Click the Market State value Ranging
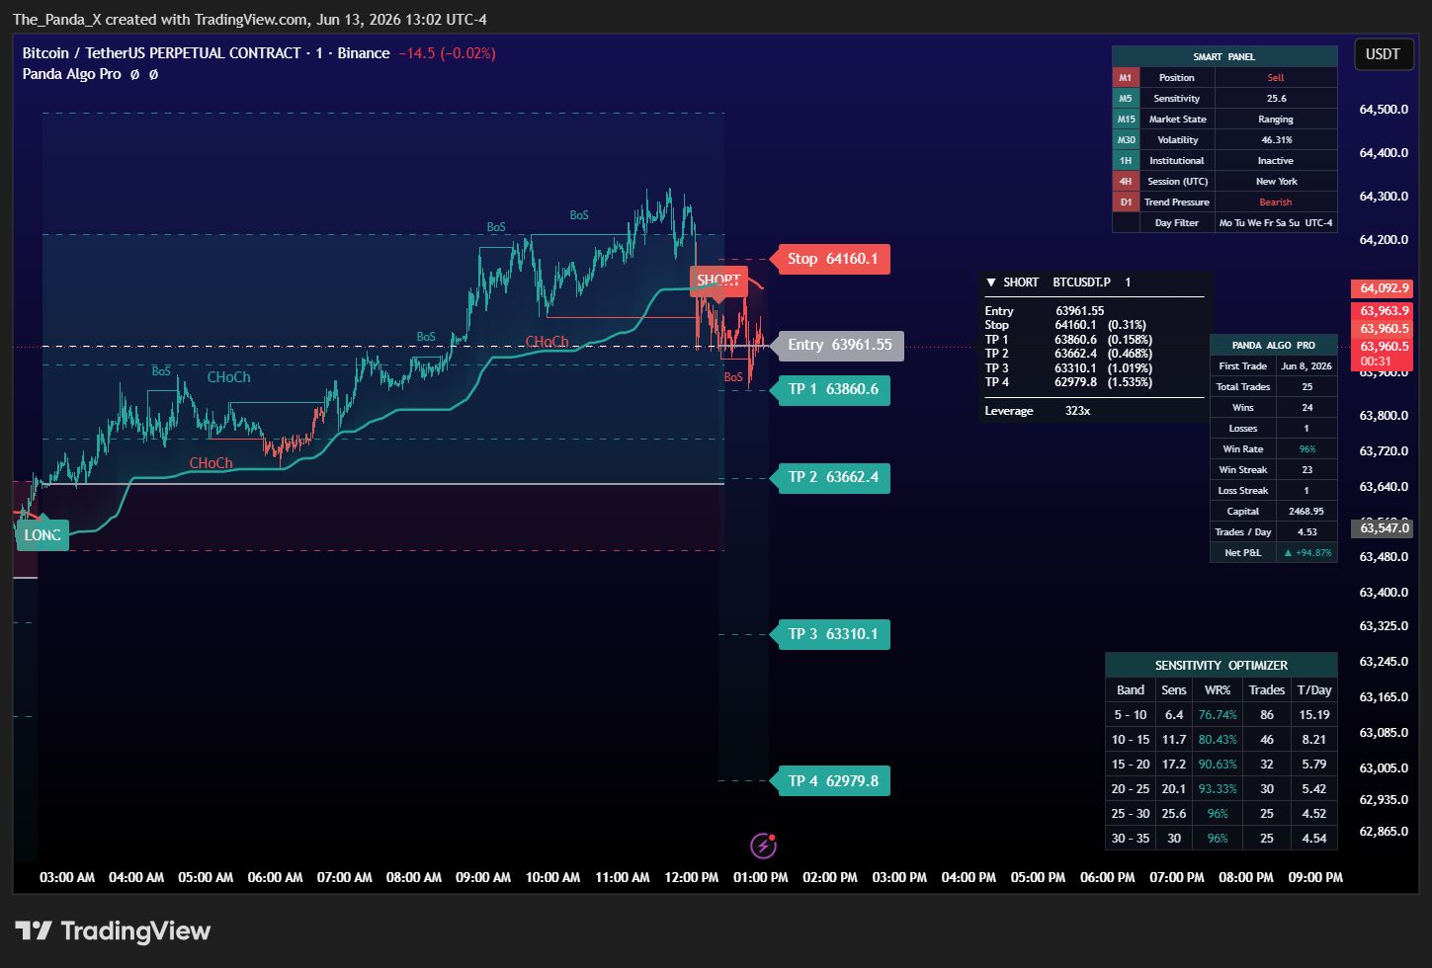The width and height of the screenshot is (1432, 968). 1276,120
